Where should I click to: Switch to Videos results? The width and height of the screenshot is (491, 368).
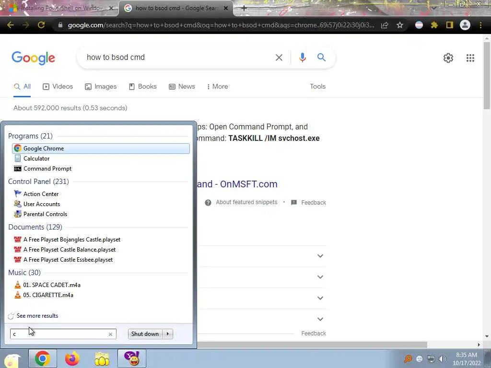click(x=58, y=87)
